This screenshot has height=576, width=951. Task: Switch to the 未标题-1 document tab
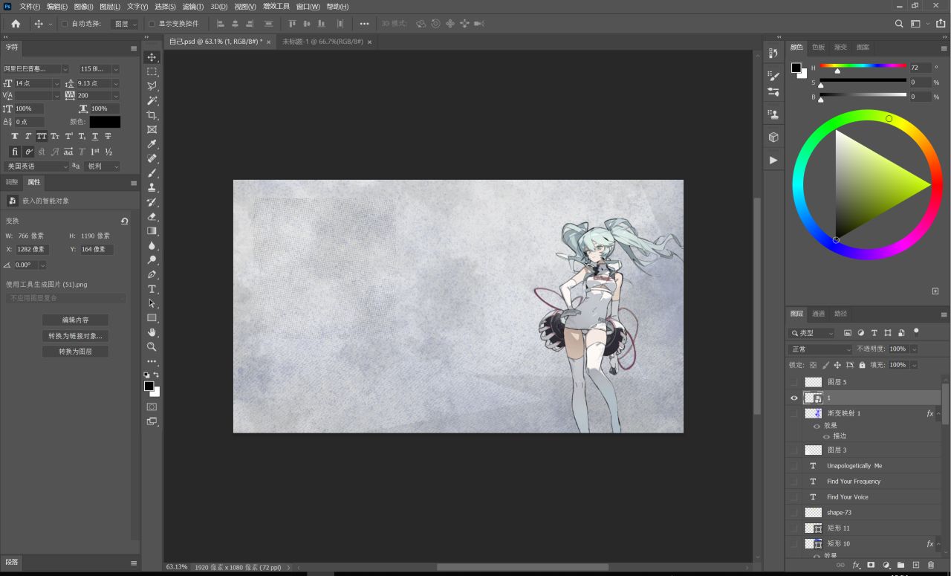click(322, 42)
